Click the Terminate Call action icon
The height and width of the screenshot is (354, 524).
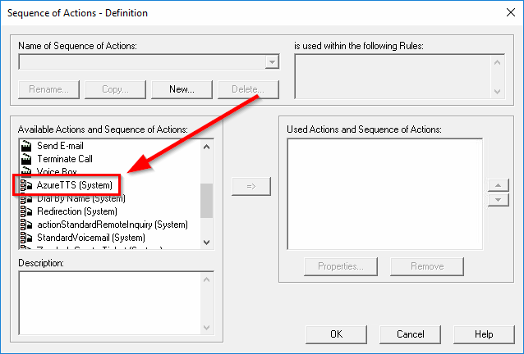(x=26, y=159)
